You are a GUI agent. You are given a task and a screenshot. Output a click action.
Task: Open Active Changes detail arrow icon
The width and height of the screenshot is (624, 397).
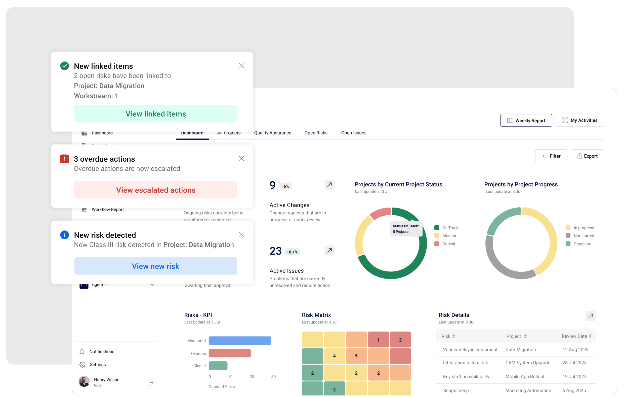point(329,185)
